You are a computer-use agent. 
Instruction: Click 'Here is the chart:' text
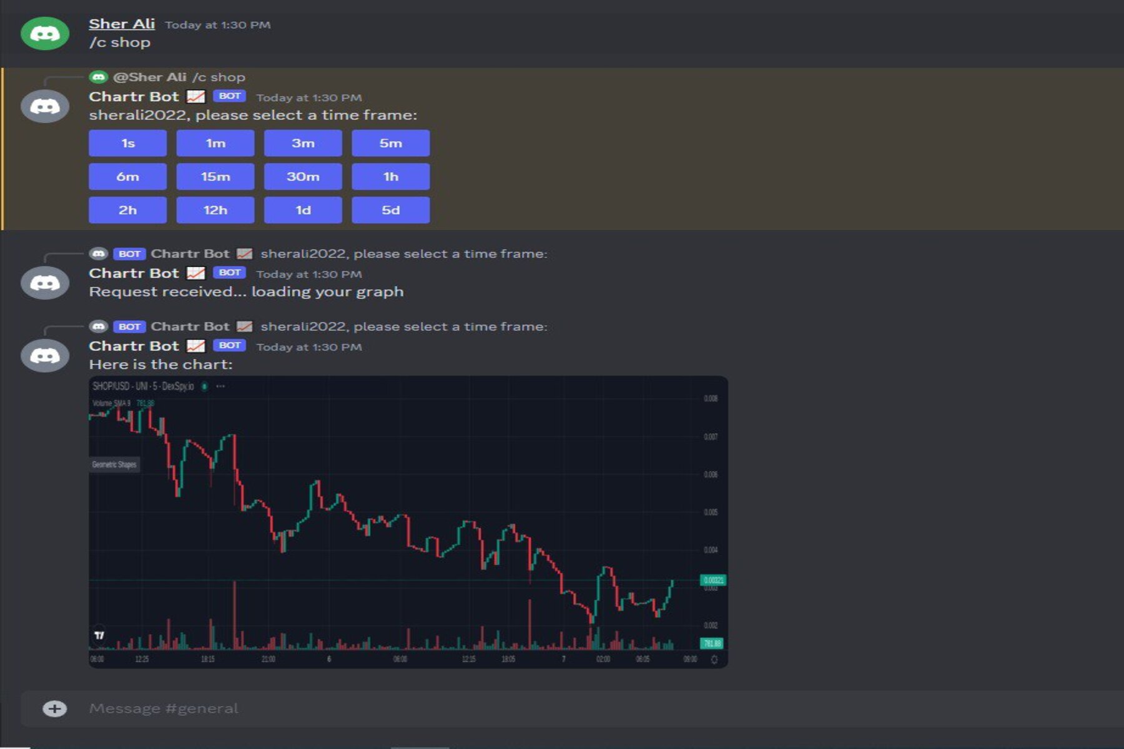(160, 365)
